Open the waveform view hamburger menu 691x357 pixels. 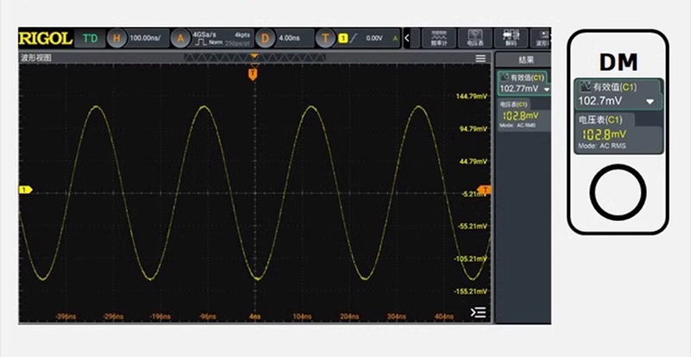pyautogui.click(x=480, y=58)
